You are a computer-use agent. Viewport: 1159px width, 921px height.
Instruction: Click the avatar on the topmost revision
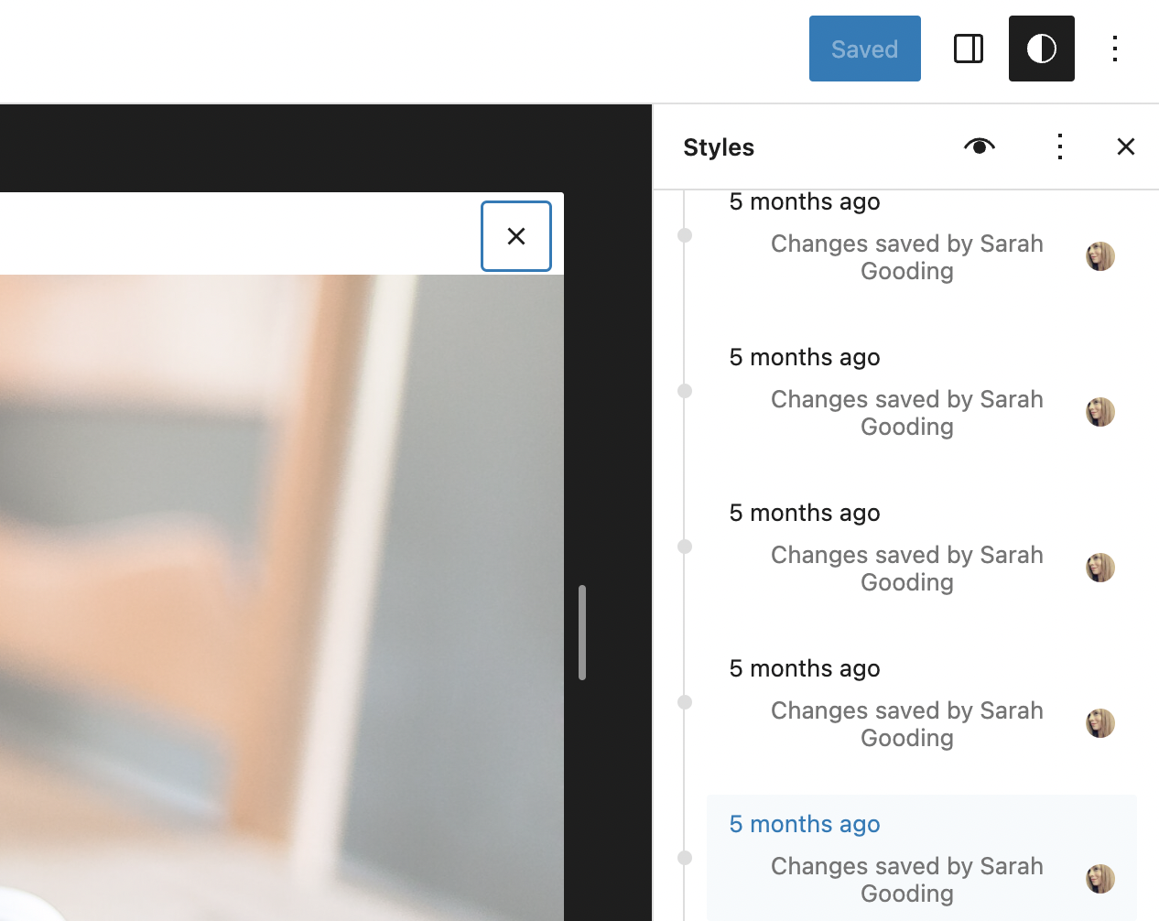tap(1099, 256)
